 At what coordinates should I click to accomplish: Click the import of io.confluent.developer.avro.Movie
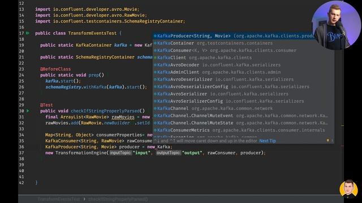(x=87, y=9)
